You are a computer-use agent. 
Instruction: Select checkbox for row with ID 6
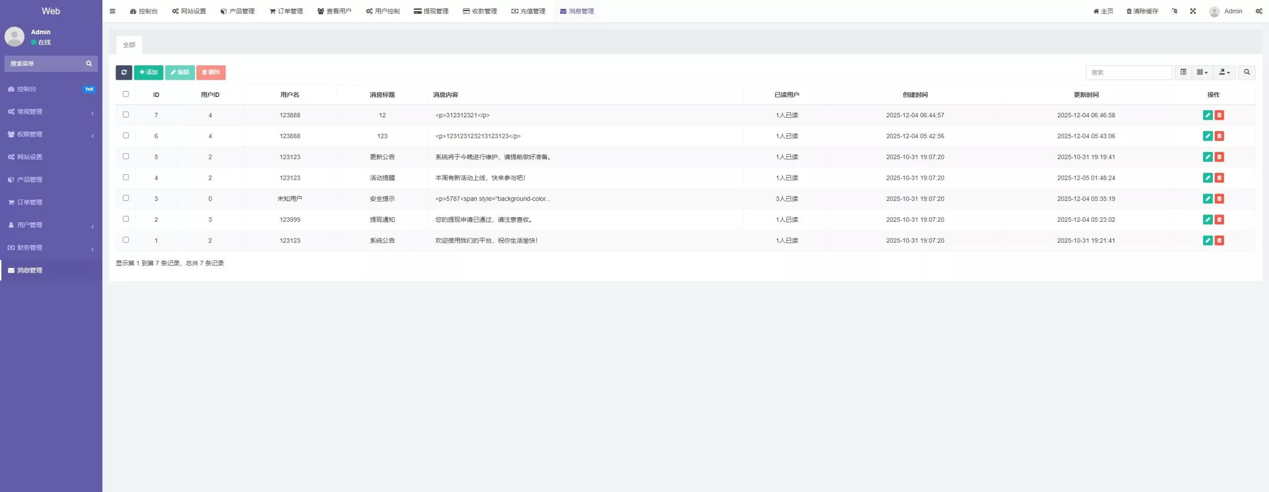126,136
